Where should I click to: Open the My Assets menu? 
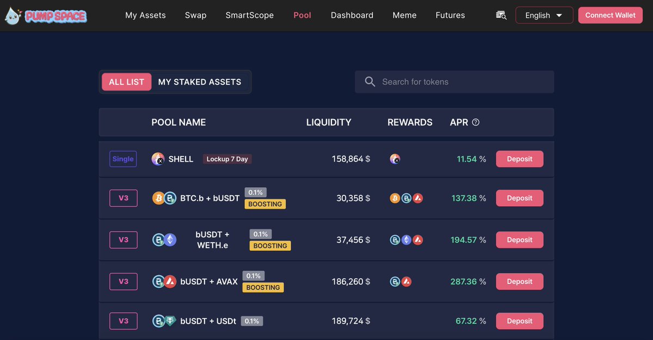tap(145, 15)
